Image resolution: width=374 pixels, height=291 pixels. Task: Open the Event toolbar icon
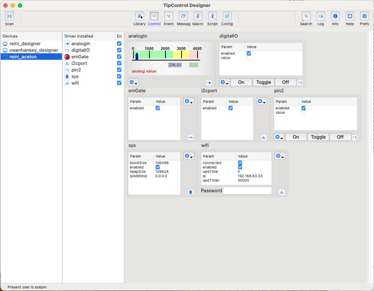point(168,16)
